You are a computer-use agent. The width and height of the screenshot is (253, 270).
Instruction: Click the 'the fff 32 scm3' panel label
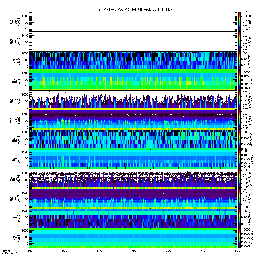click(15, 199)
